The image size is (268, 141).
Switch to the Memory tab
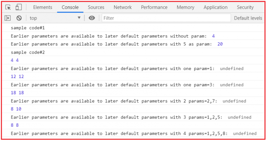[185, 7]
